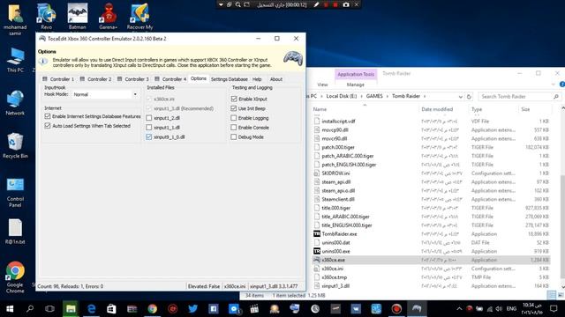Open This PC desktop icon
Screen dimensions: 565x317
(15, 60)
